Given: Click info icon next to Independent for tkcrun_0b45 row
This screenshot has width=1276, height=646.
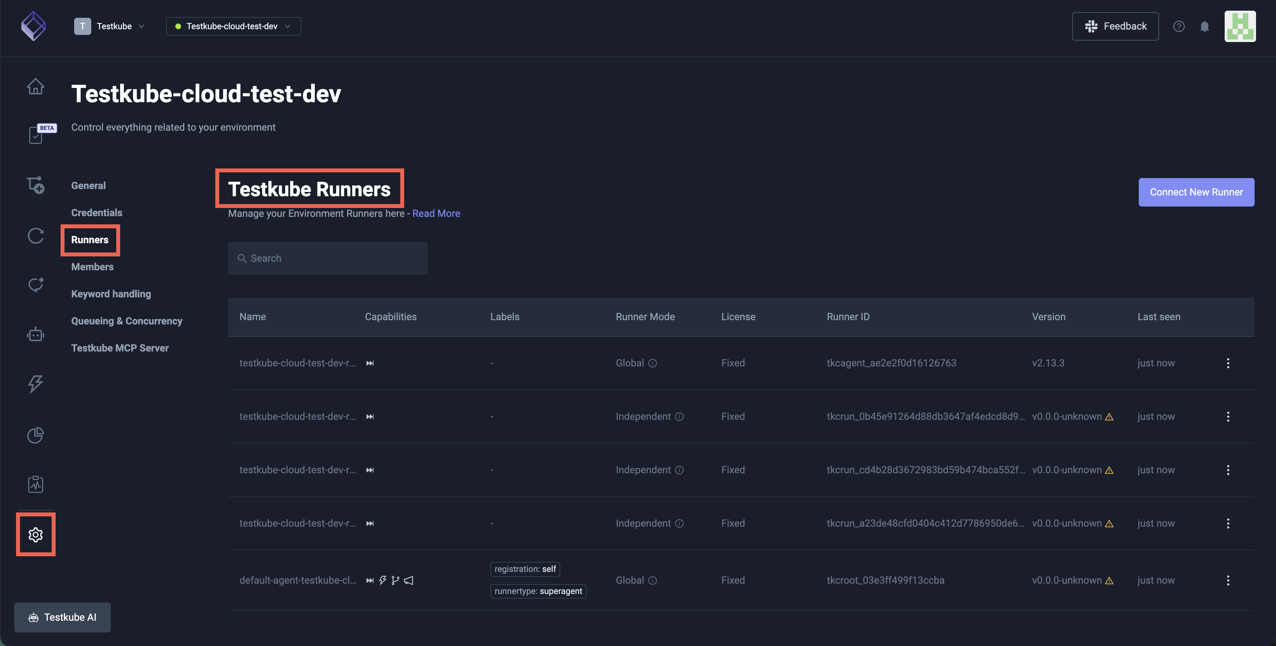Looking at the screenshot, I should [x=679, y=417].
